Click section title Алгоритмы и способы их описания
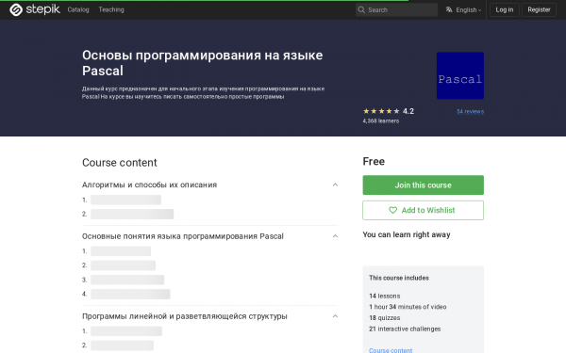 pyautogui.click(x=149, y=185)
